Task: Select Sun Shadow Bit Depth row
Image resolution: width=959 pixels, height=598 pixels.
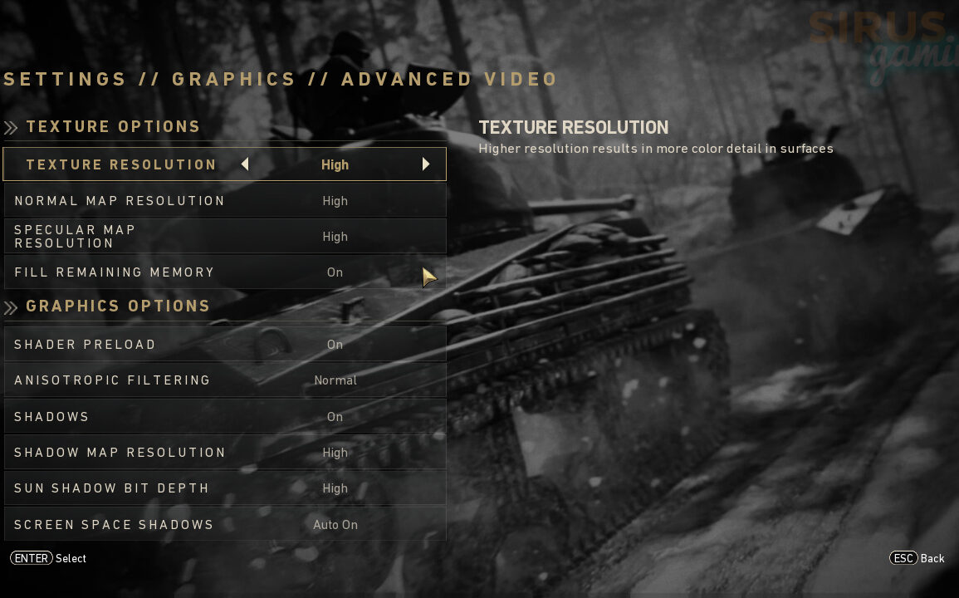Action: pyautogui.click(x=225, y=488)
